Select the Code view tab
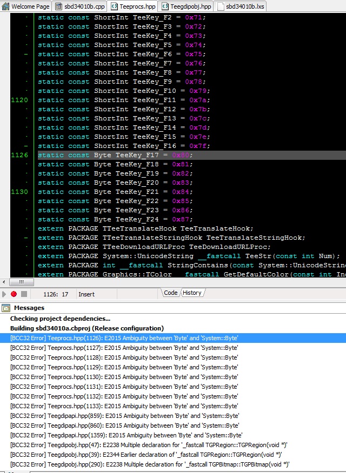Viewport: 346px width, 473px height. 170,293
